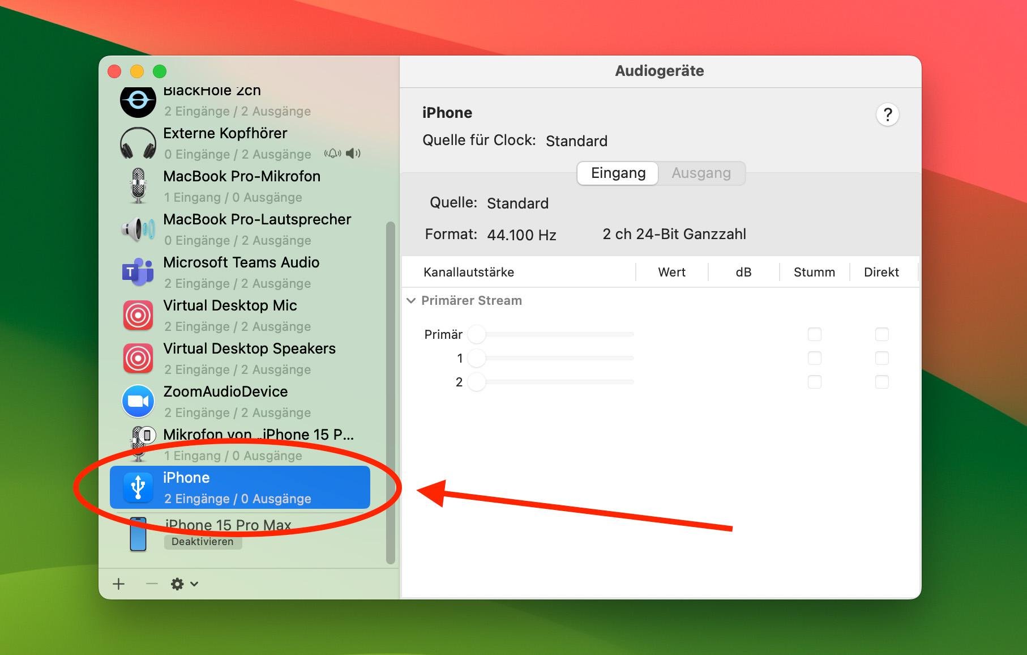Select Externe Kopfhörer entry
Image resolution: width=1027 pixels, height=655 pixels.
click(240, 143)
